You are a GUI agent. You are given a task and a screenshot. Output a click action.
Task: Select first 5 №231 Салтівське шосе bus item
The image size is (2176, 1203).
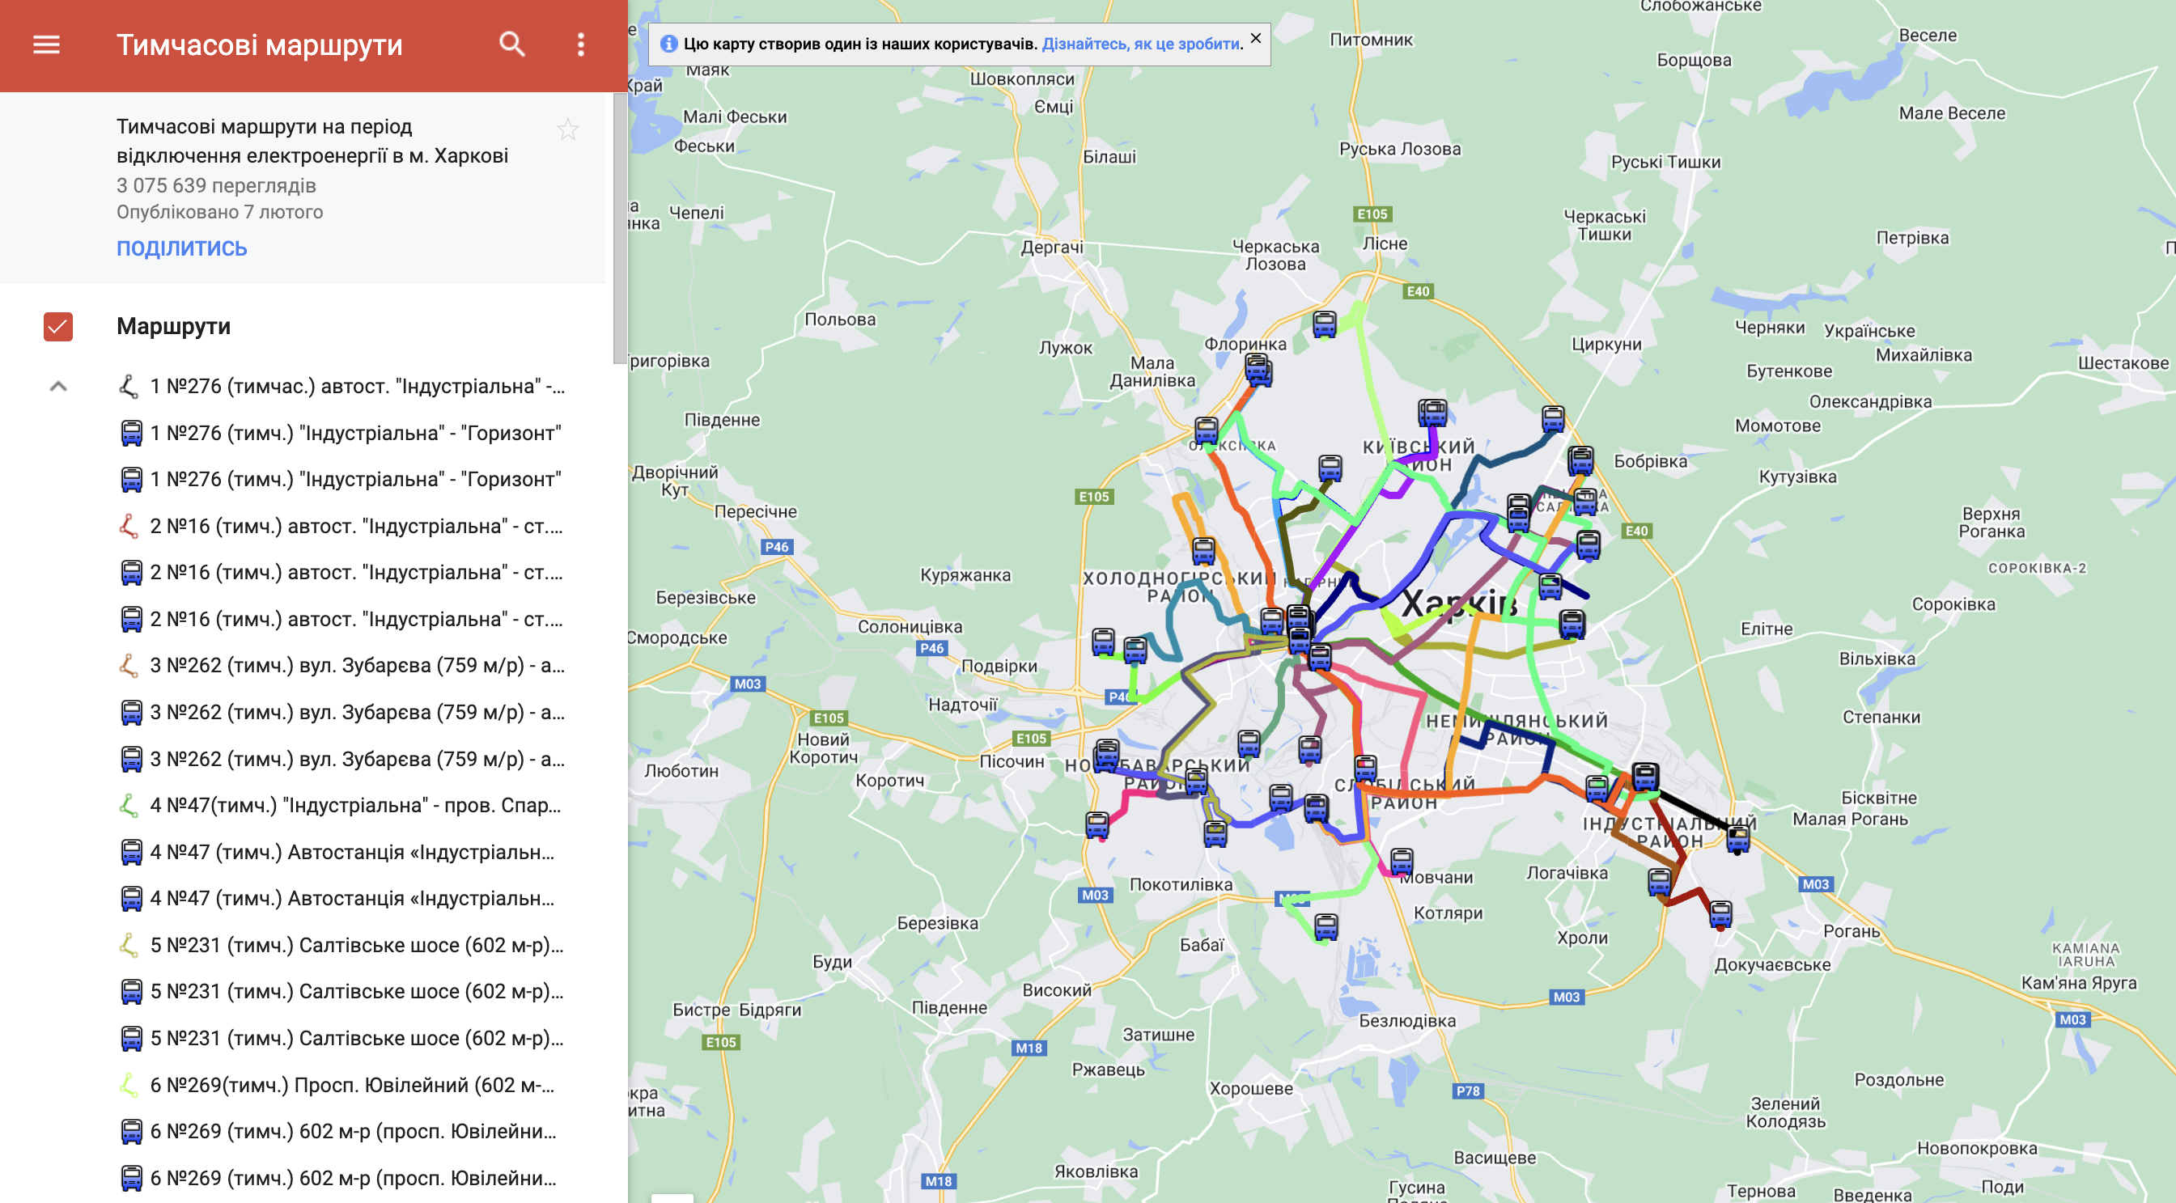(355, 991)
